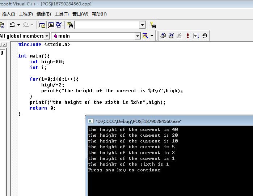Open the Redo history dropdown arrow
Viewport: 253px width, 196px height.
click(32, 25)
